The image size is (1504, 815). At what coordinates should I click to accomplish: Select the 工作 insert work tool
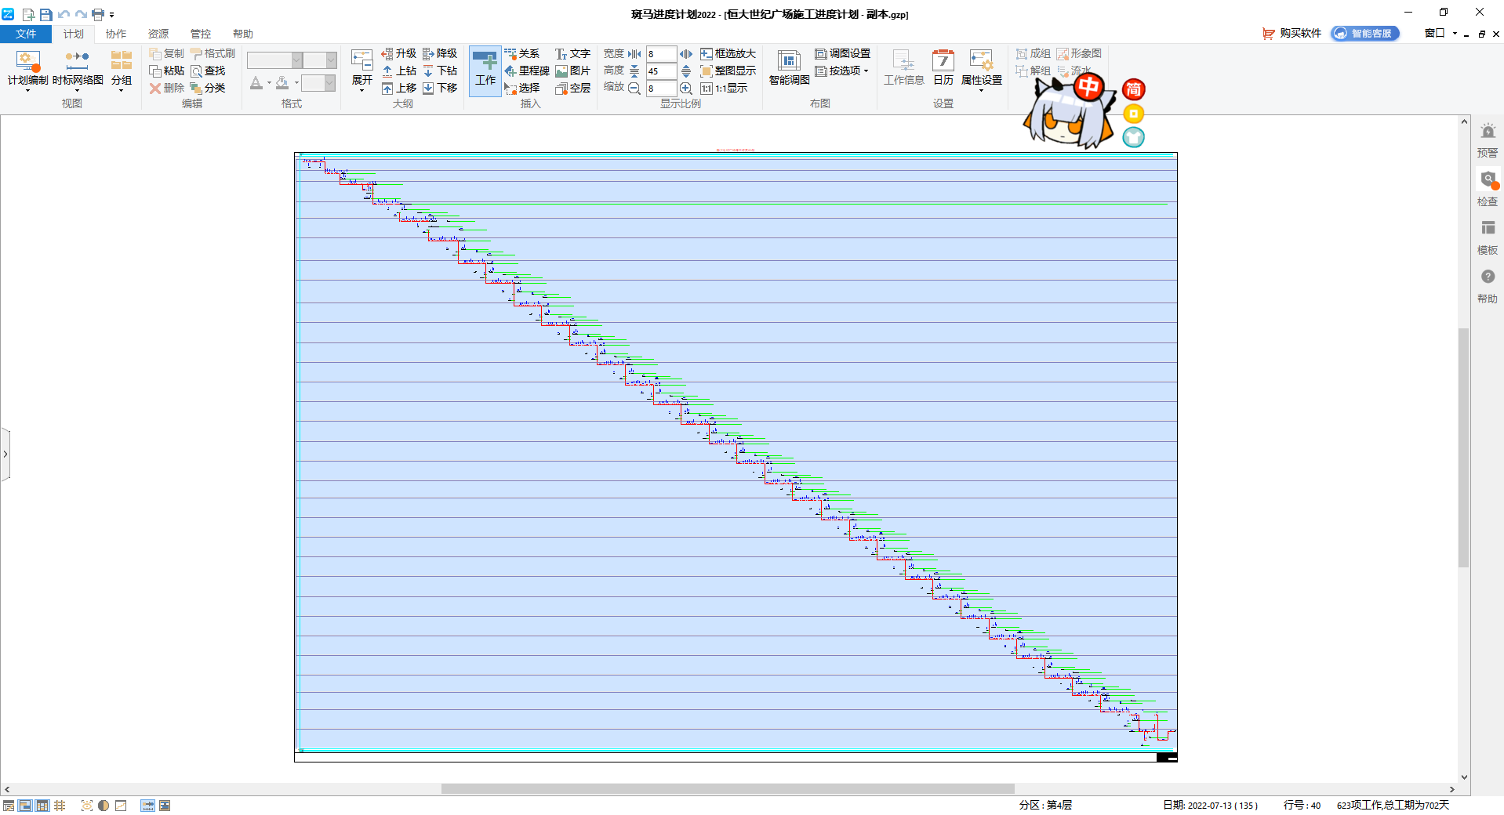(x=485, y=71)
